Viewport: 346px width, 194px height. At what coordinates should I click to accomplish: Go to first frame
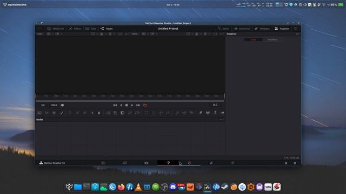(x=115, y=105)
